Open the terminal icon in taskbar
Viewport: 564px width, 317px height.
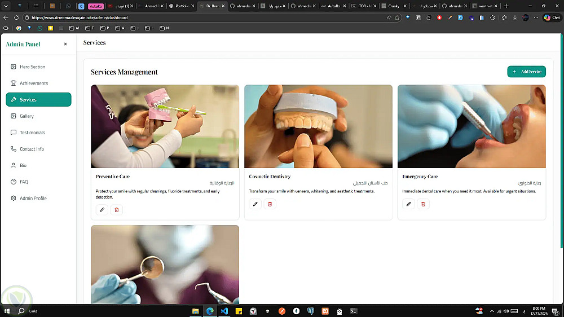point(354,311)
